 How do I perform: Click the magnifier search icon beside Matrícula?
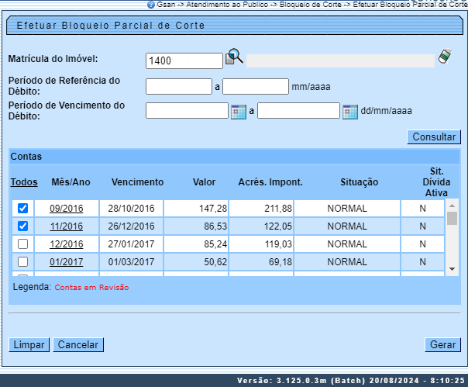pos(235,57)
